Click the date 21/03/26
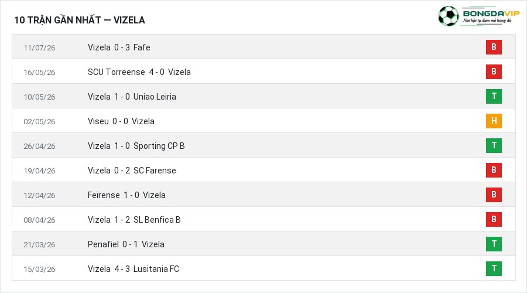 pyautogui.click(x=39, y=244)
